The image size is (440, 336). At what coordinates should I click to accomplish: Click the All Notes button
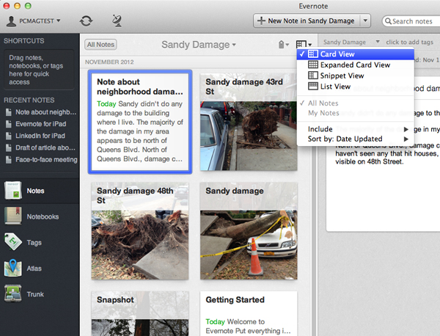[100, 45]
